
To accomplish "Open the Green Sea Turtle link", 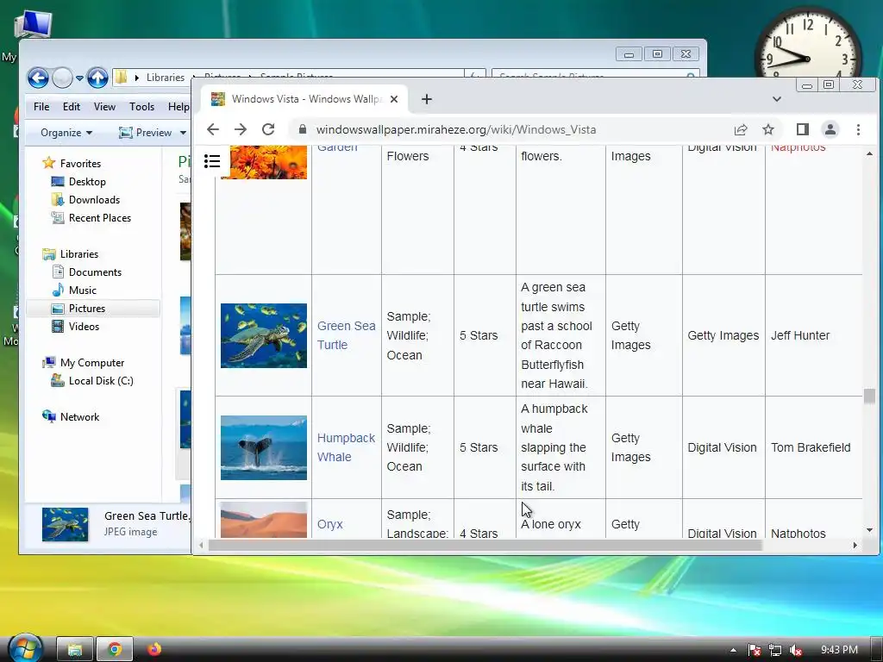I will [346, 335].
